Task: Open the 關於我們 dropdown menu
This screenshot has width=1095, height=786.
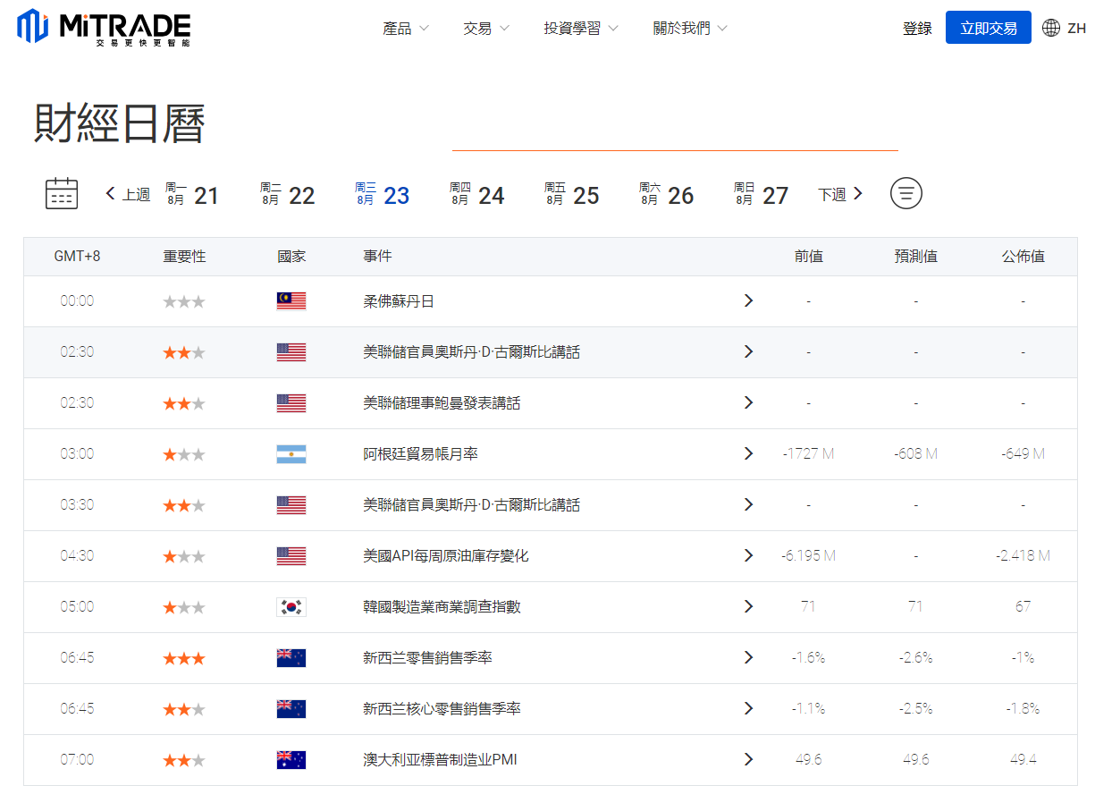Action: (690, 29)
